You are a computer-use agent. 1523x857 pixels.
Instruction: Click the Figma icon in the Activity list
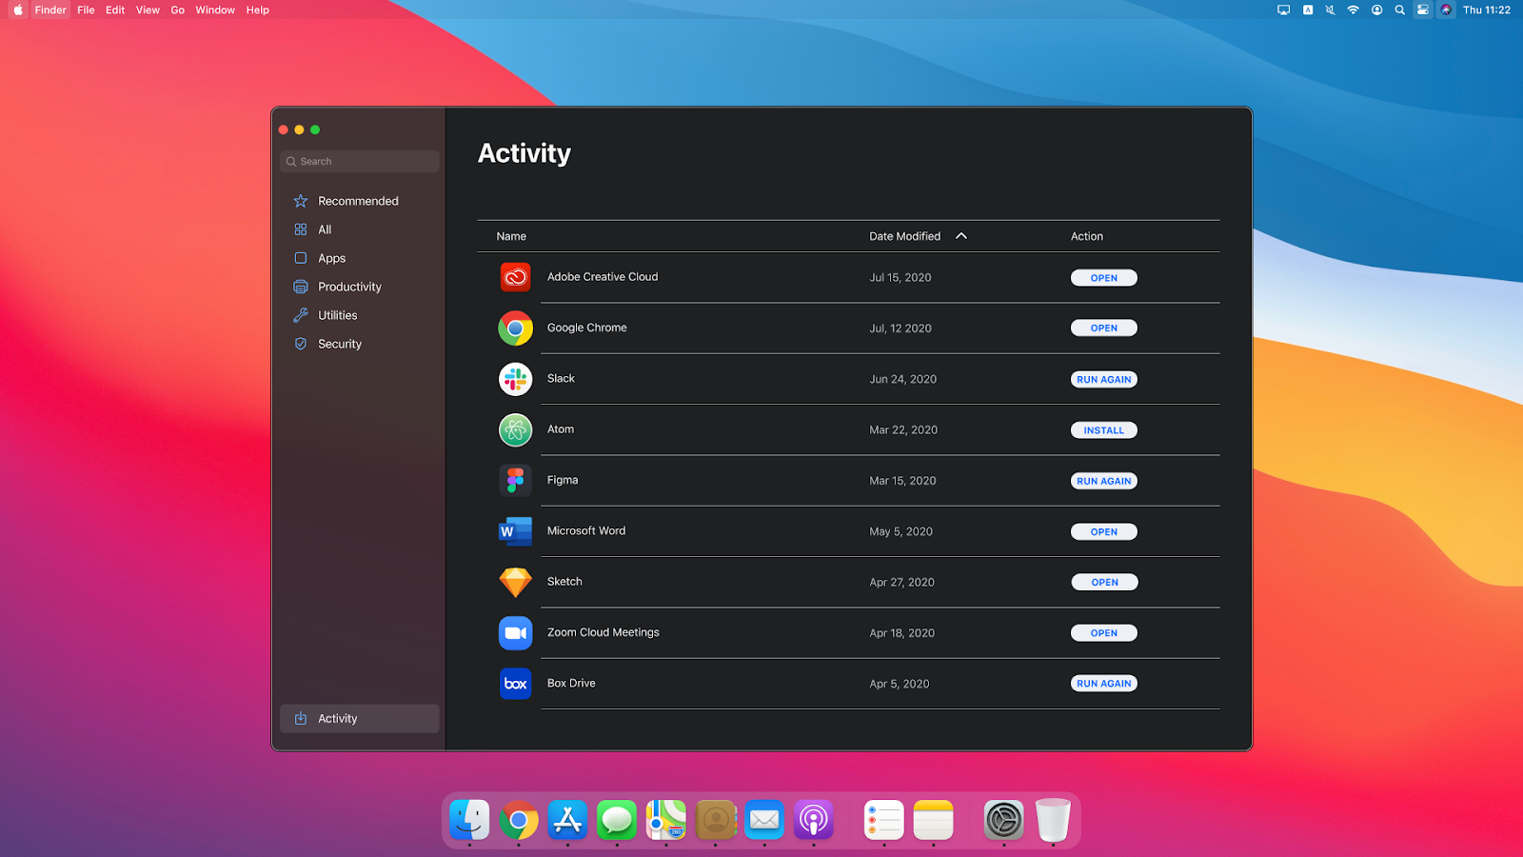point(515,480)
